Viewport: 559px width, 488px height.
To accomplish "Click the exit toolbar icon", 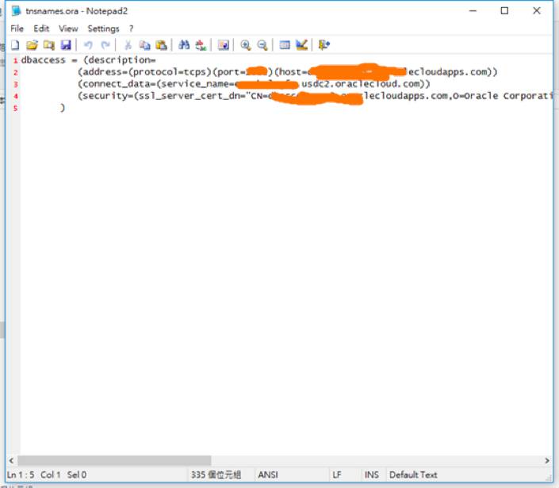I will click(x=324, y=45).
